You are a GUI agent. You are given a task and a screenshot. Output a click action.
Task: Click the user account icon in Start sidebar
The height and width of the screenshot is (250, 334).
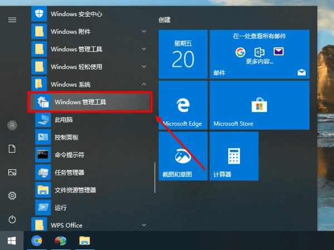click(x=12, y=125)
